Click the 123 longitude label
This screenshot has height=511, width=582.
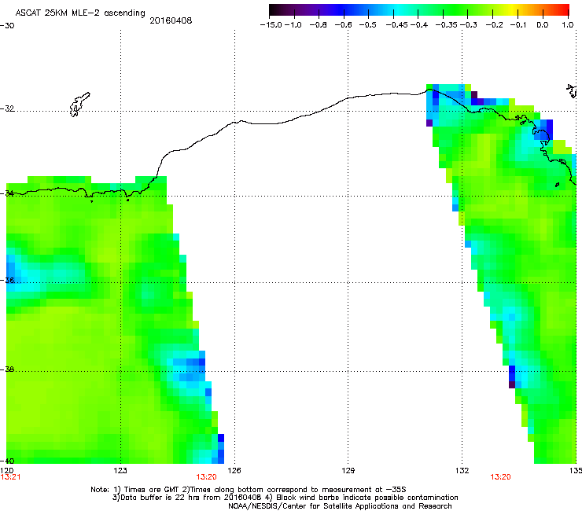point(120,471)
